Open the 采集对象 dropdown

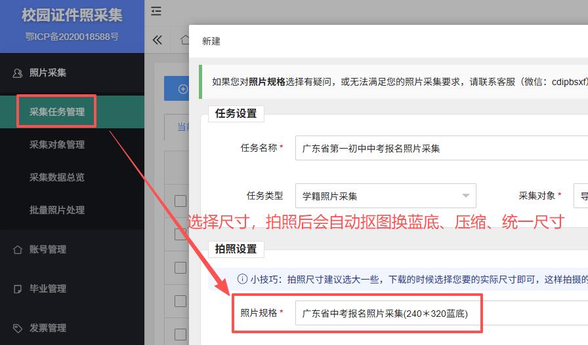(x=580, y=196)
